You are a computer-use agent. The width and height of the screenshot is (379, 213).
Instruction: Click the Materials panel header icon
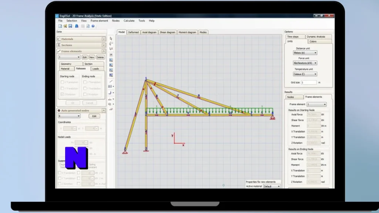click(59, 39)
